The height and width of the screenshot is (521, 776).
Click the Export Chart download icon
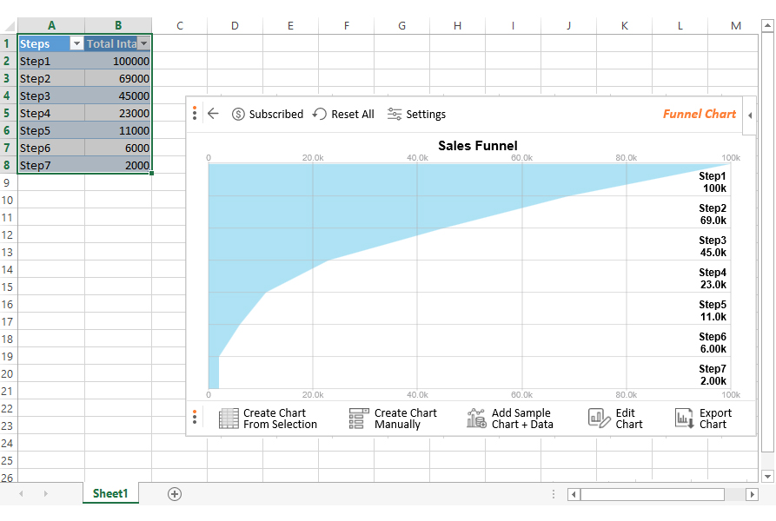pyautogui.click(x=685, y=419)
